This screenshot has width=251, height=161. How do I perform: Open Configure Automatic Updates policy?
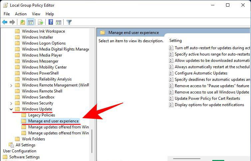click(x=201, y=73)
